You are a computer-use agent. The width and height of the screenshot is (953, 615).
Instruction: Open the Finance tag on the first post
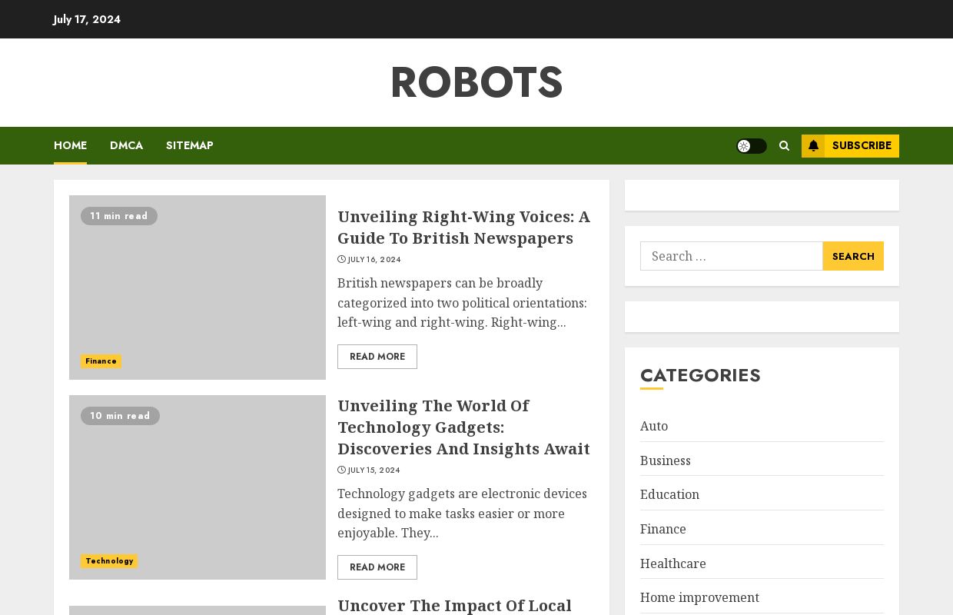pyautogui.click(x=101, y=361)
